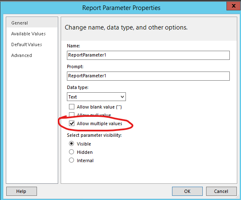The height and width of the screenshot is (200, 241).
Task: Open the Available Values page
Action: [28, 34]
